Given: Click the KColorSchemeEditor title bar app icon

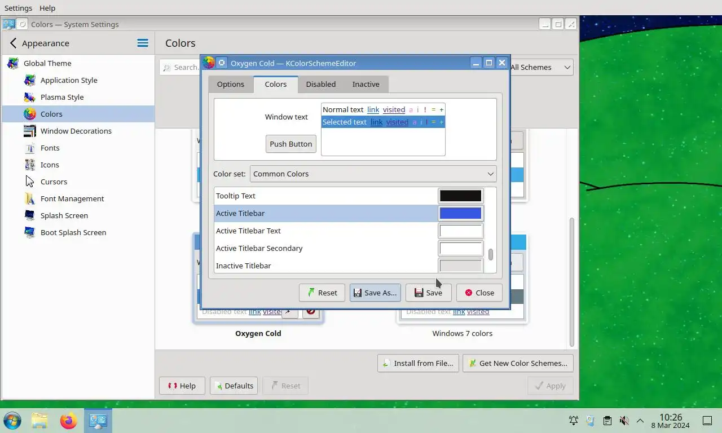Looking at the screenshot, I should pyautogui.click(x=209, y=63).
